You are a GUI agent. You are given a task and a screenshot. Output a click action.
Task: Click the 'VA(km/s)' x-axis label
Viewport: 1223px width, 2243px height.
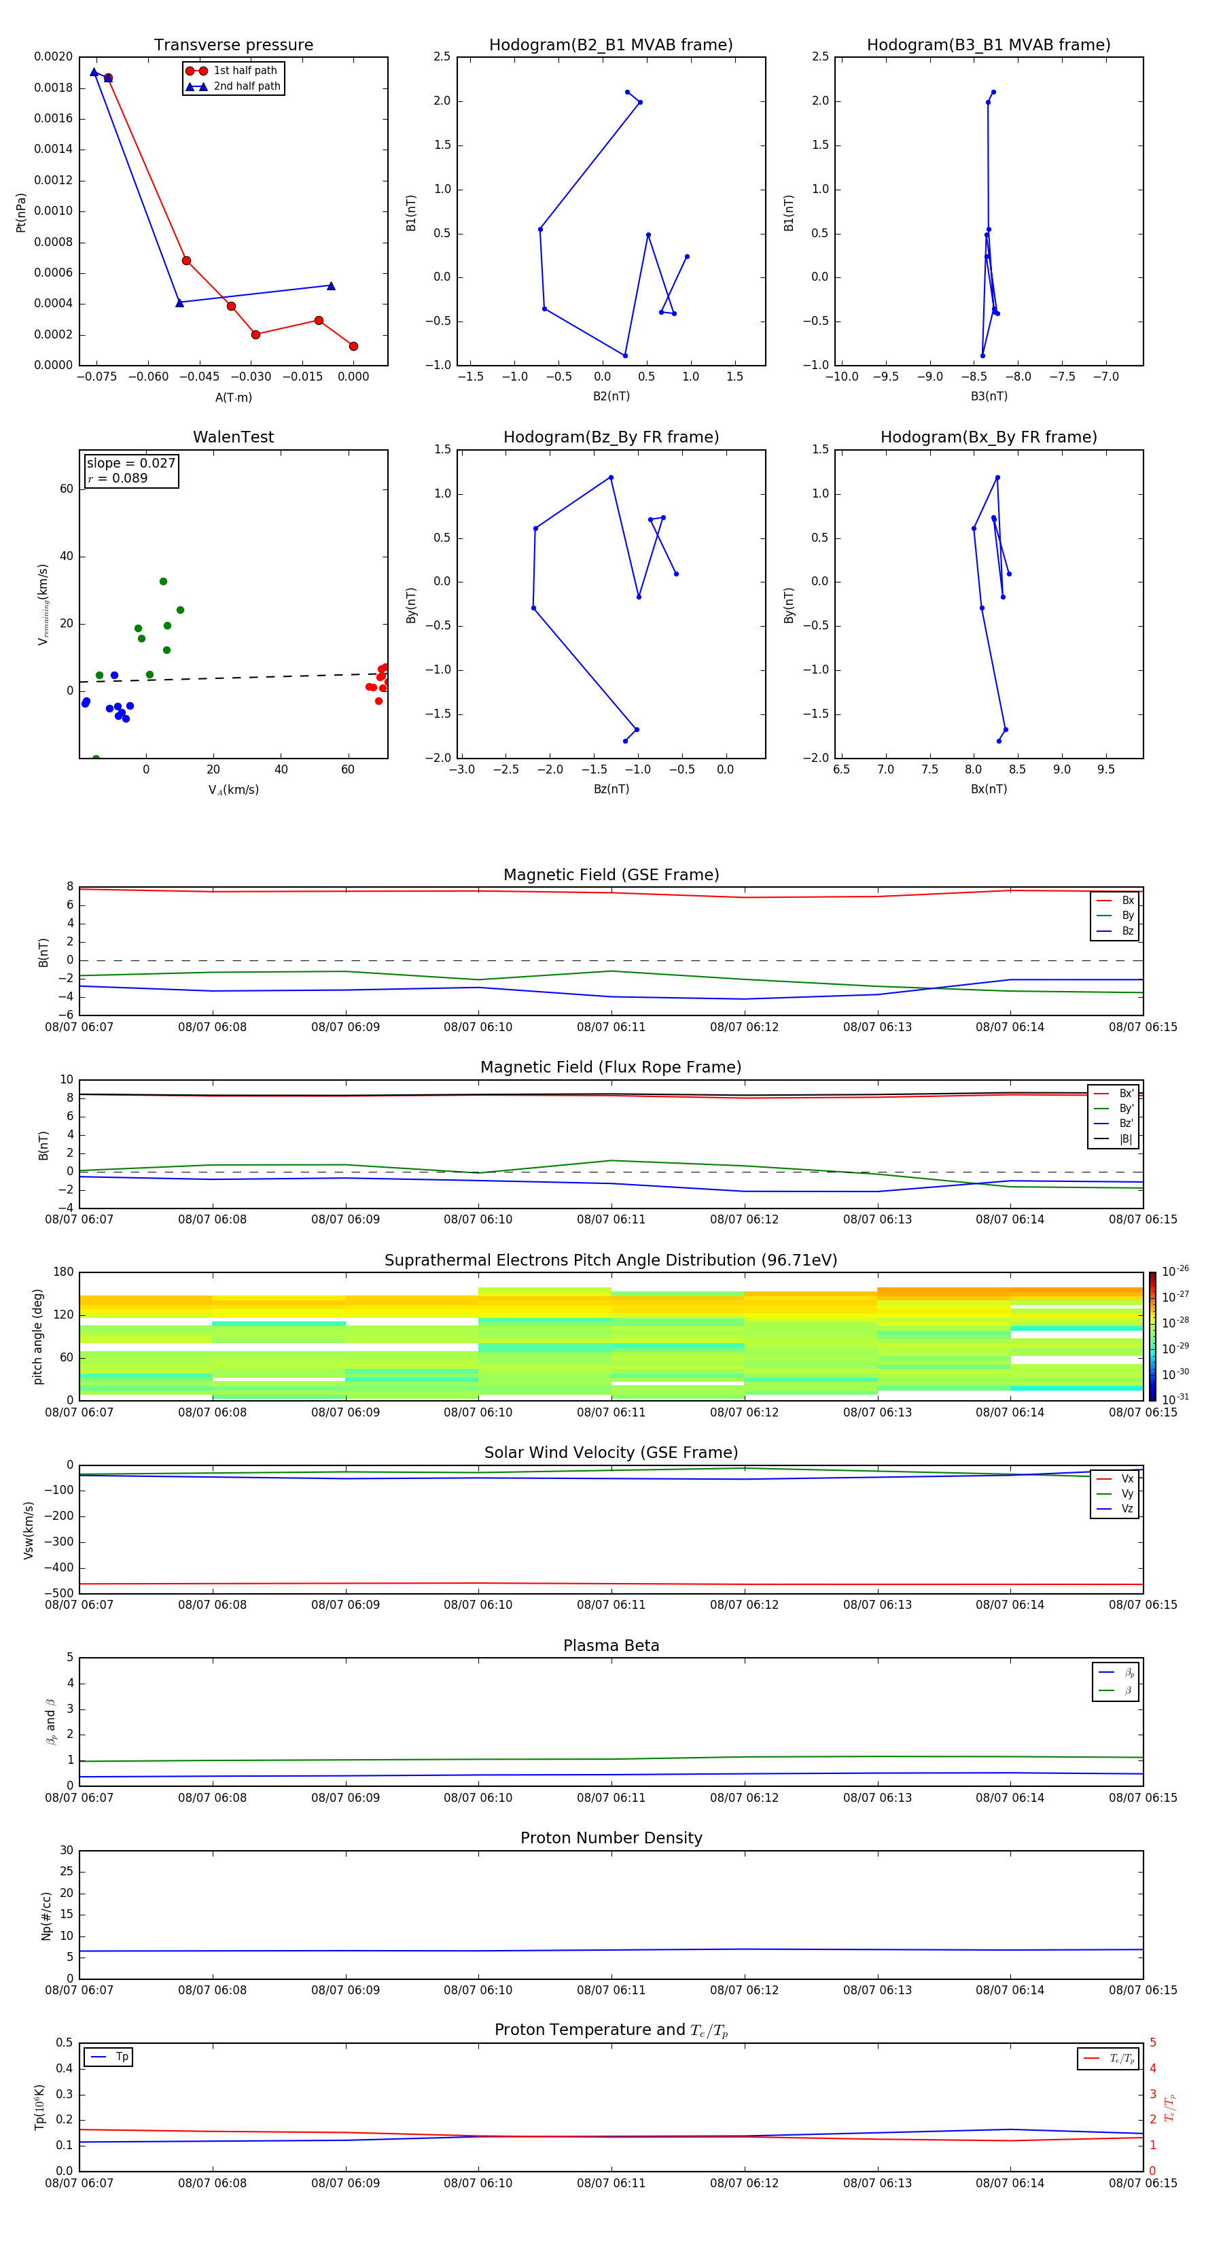coord(233,790)
